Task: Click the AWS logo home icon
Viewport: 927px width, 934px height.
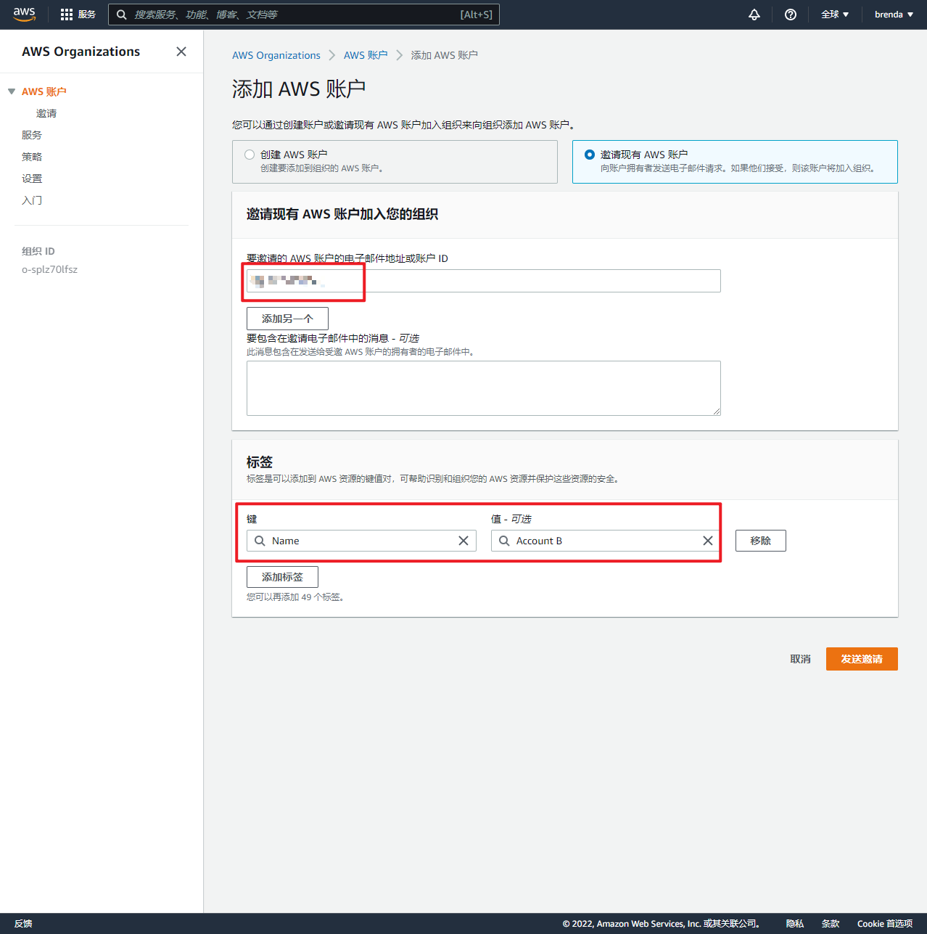Action: click(x=24, y=15)
